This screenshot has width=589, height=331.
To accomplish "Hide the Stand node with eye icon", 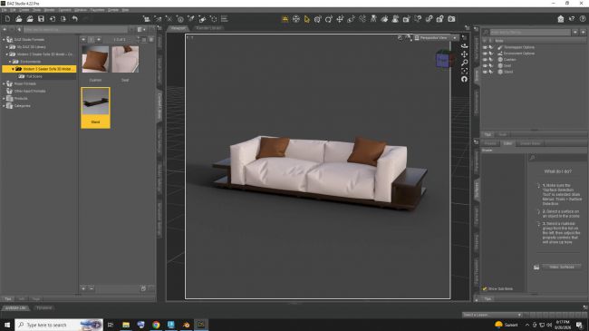I will 485,72.
